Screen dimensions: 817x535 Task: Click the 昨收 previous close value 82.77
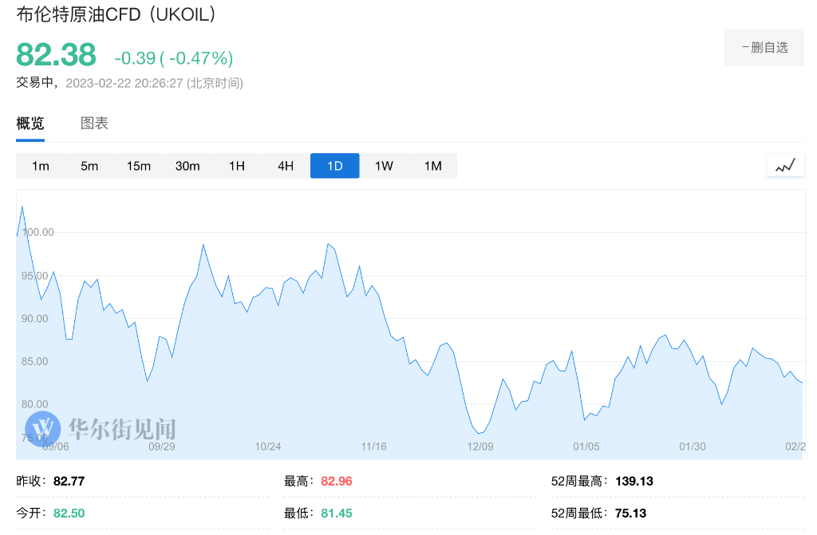pos(68,481)
